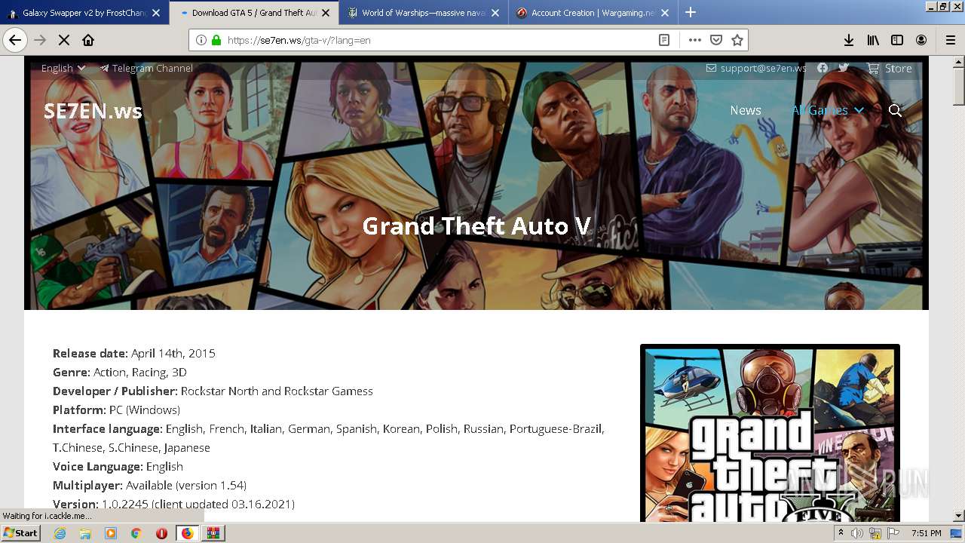
Task: Save page to Pocket
Action: click(x=716, y=40)
